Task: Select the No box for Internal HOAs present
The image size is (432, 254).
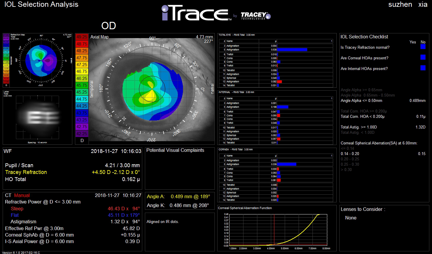Action: pos(423,68)
